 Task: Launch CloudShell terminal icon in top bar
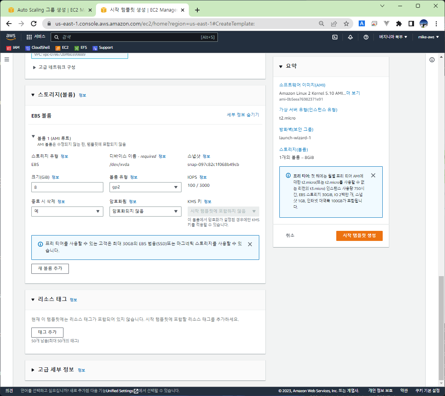[x=335, y=37]
